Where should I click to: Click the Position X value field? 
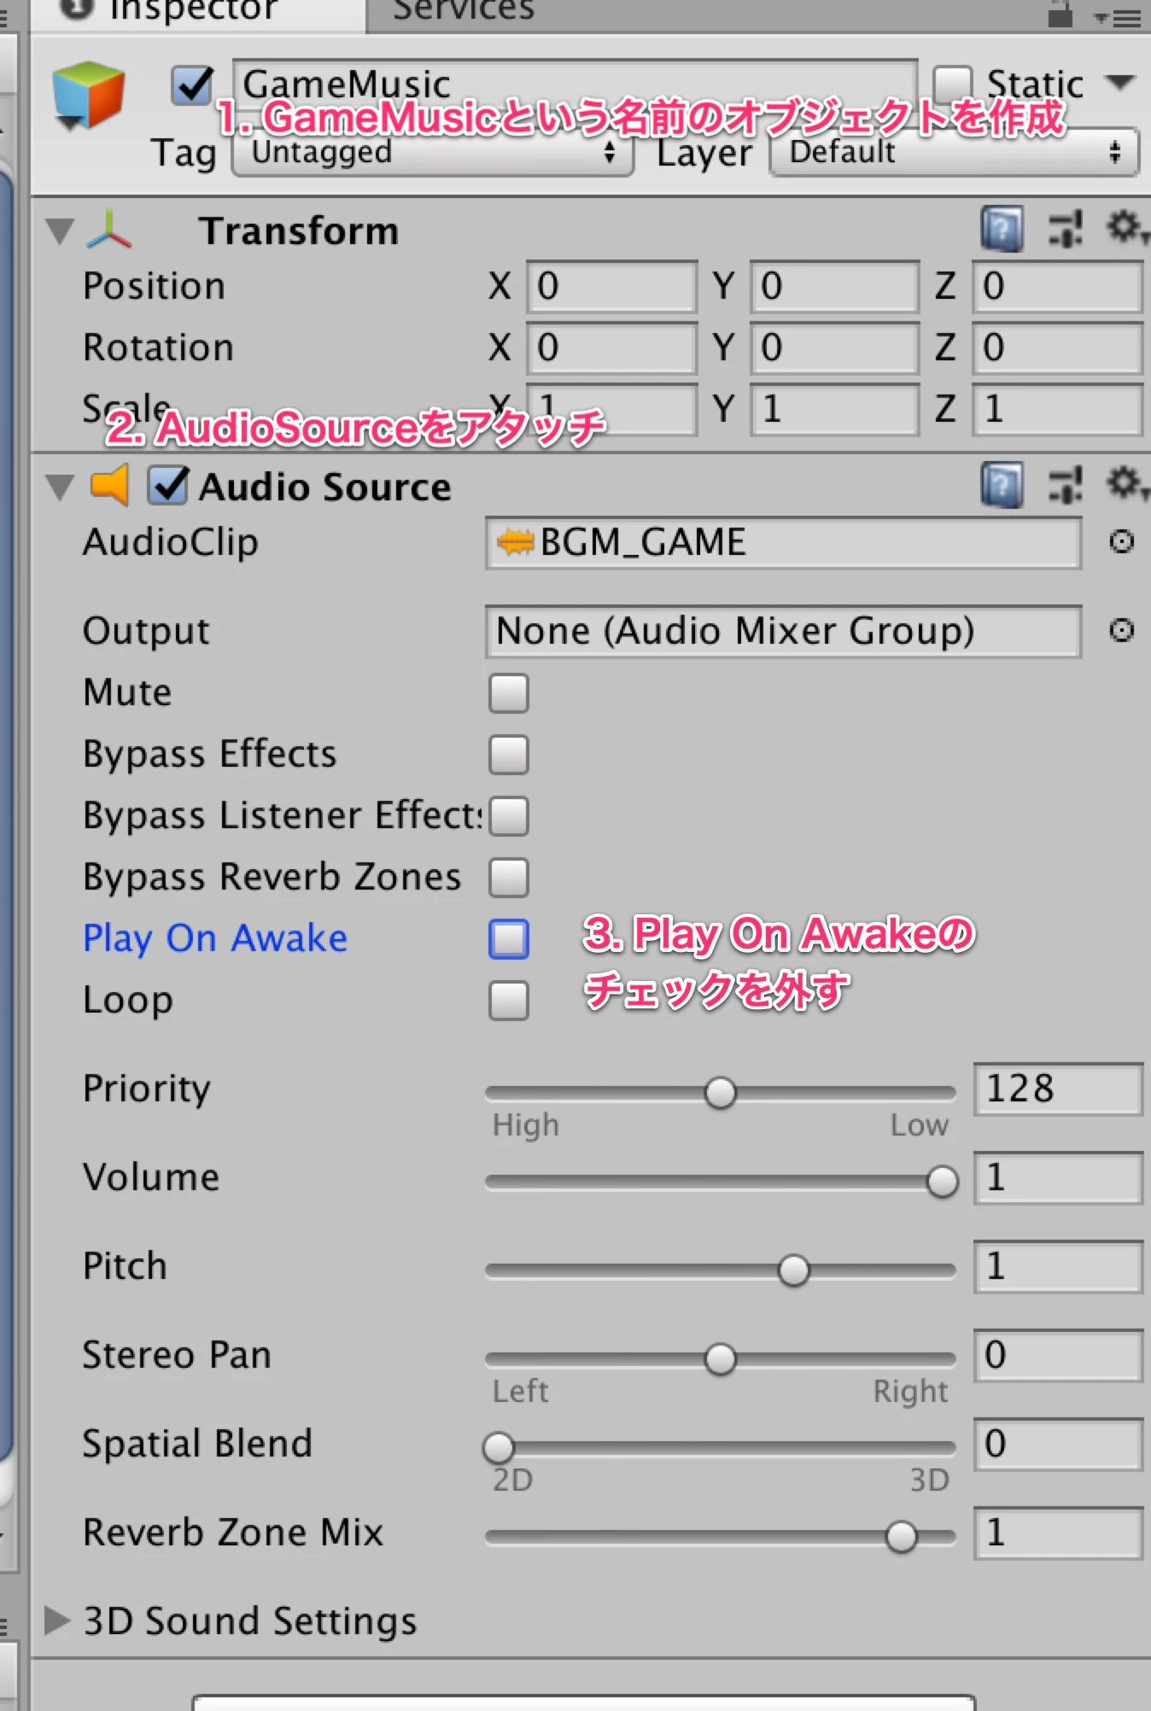(611, 286)
